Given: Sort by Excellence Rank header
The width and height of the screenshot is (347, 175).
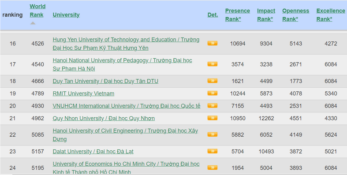Looking at the screenshot, I should (331, 15).
